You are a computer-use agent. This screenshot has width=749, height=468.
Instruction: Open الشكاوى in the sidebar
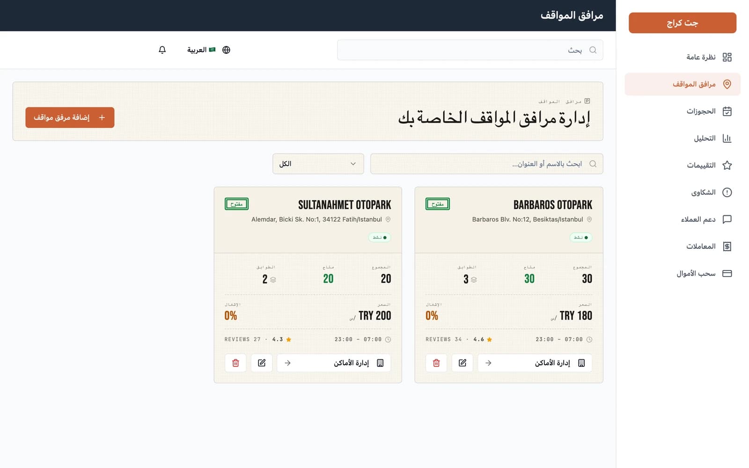point(683,192)
